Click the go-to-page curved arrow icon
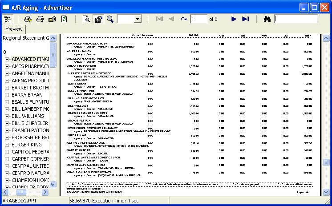 click(x=183, y=19)
